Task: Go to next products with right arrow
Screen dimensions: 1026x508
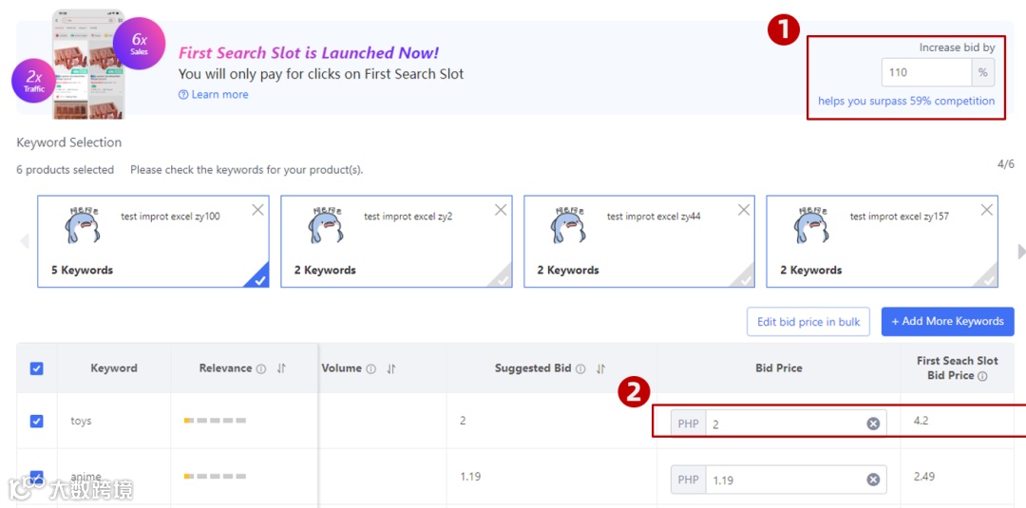Action: (1020, 251)
